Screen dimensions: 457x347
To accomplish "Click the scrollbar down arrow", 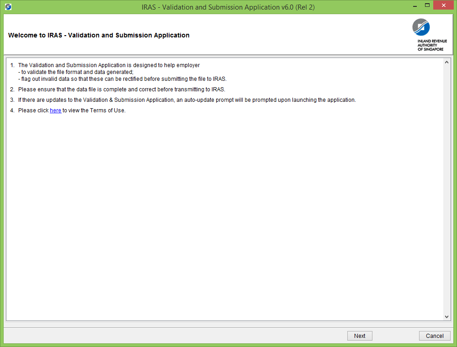I will (446, 317).
